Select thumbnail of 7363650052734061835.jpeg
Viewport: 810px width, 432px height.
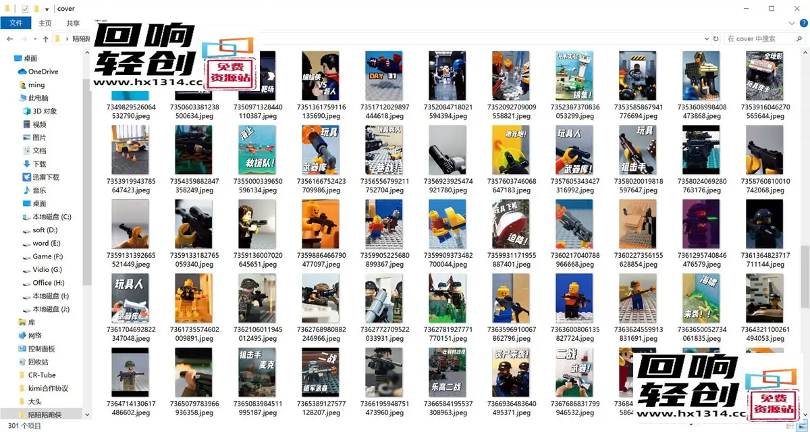(x=701, y=298)
